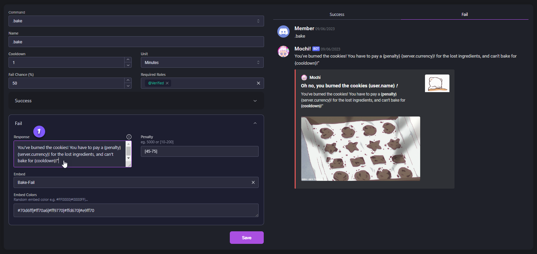Viewport: 537px width, 254px height.
Task: Decrease the Fail Chance percentage
Action: click(128, 86)
